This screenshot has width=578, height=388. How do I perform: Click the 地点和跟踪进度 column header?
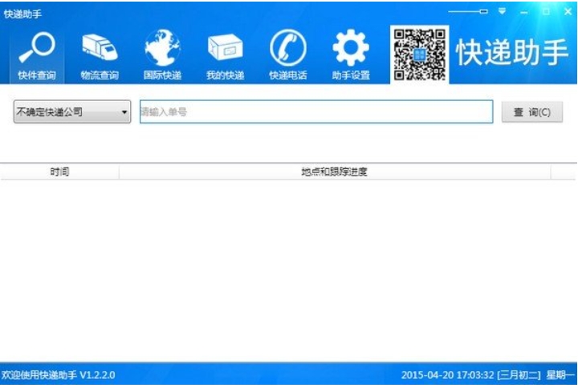click(x=334, y=172)
